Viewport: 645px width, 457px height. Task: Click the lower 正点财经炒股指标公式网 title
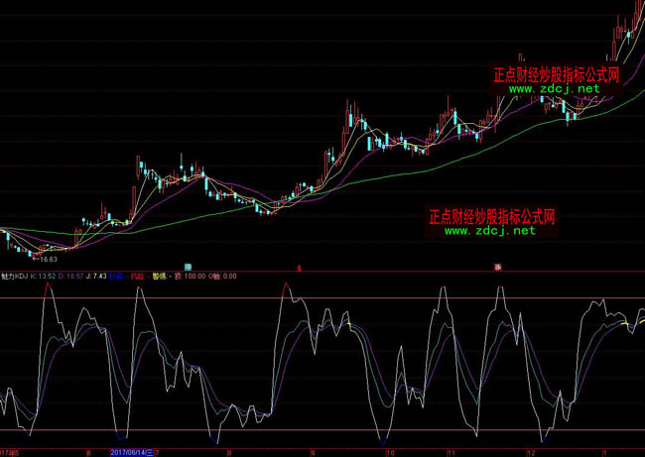[490, 216]
